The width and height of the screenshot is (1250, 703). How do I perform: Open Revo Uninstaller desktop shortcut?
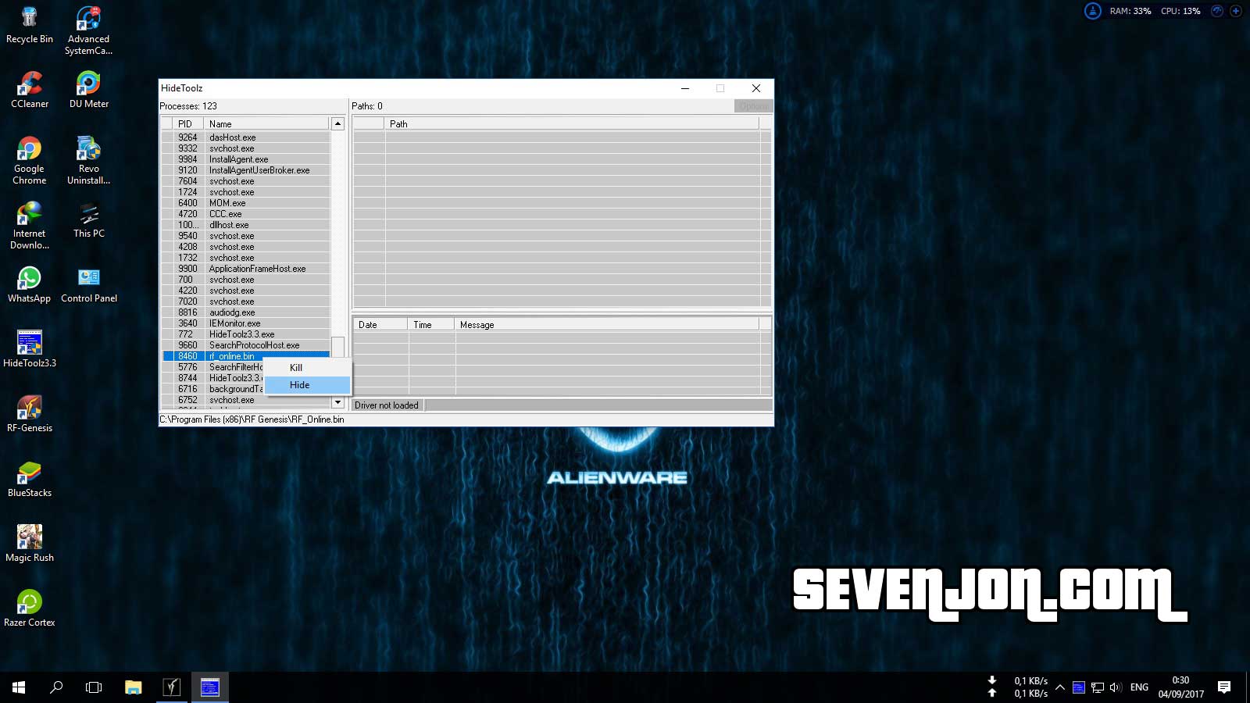[88, 160]
